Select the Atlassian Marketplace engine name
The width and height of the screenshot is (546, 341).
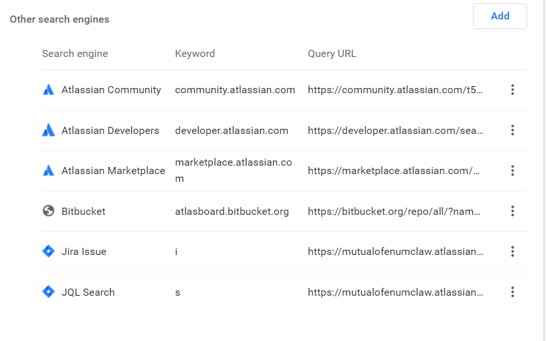pyautogui.click(x=113, y=171)
